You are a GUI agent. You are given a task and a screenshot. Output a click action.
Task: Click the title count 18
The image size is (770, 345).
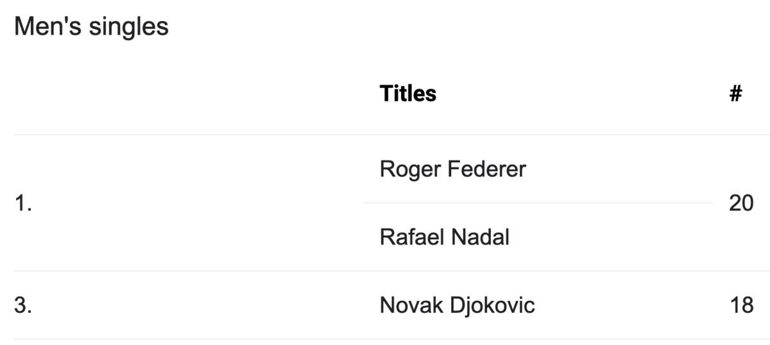[x=741, y=305]
